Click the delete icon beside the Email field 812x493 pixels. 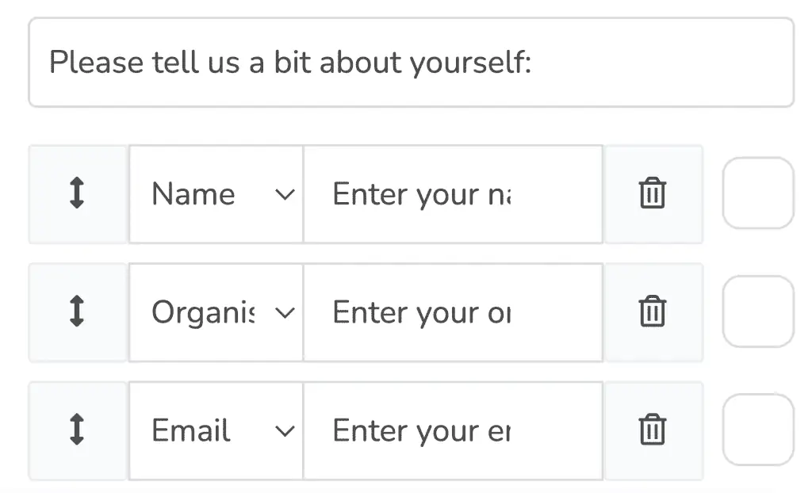tap(652, 430)
